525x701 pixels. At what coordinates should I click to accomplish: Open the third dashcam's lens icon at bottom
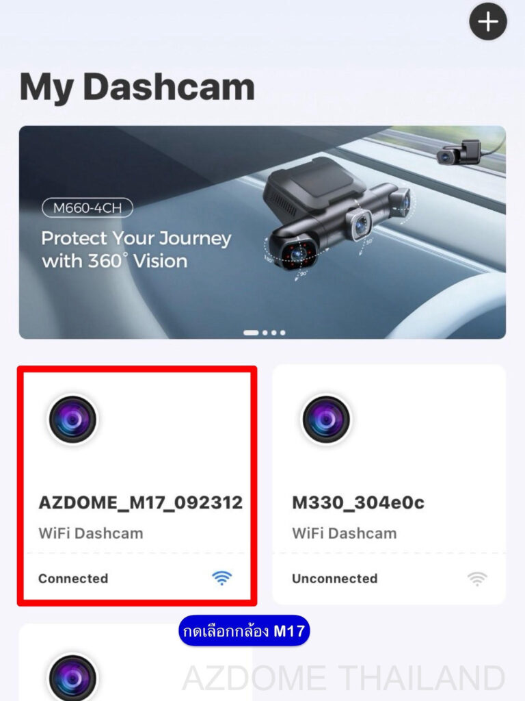pos(72,677)
